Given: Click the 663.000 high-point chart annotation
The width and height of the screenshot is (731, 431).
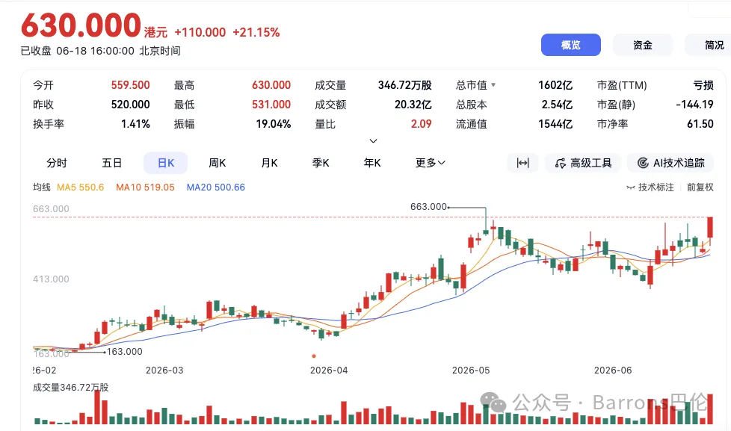Looking at the screenshot, I should (428, 206).
